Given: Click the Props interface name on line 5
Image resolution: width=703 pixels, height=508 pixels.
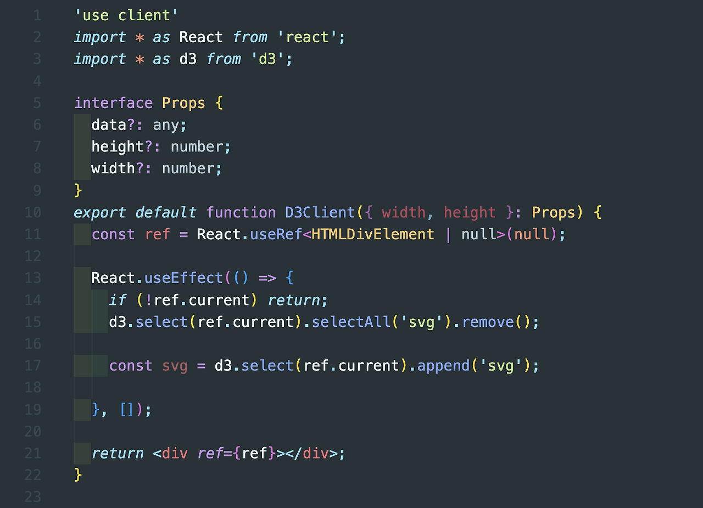Looking at the screenshot, I should tap(183, 103).
